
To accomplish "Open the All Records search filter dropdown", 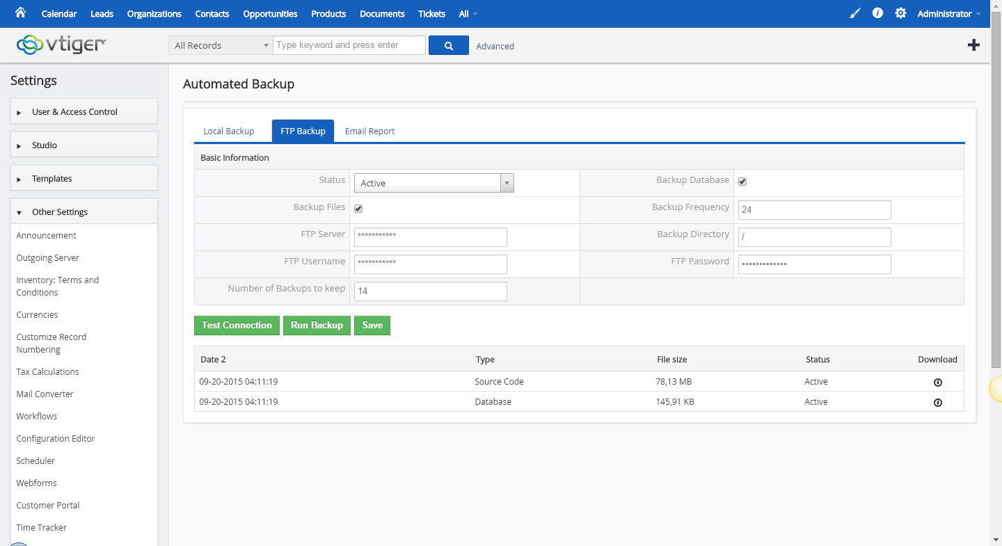I will (221, 45).
